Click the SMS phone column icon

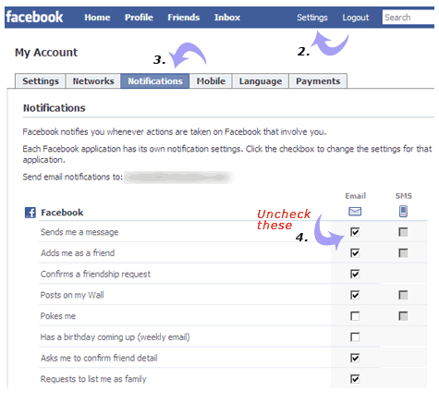403,212
